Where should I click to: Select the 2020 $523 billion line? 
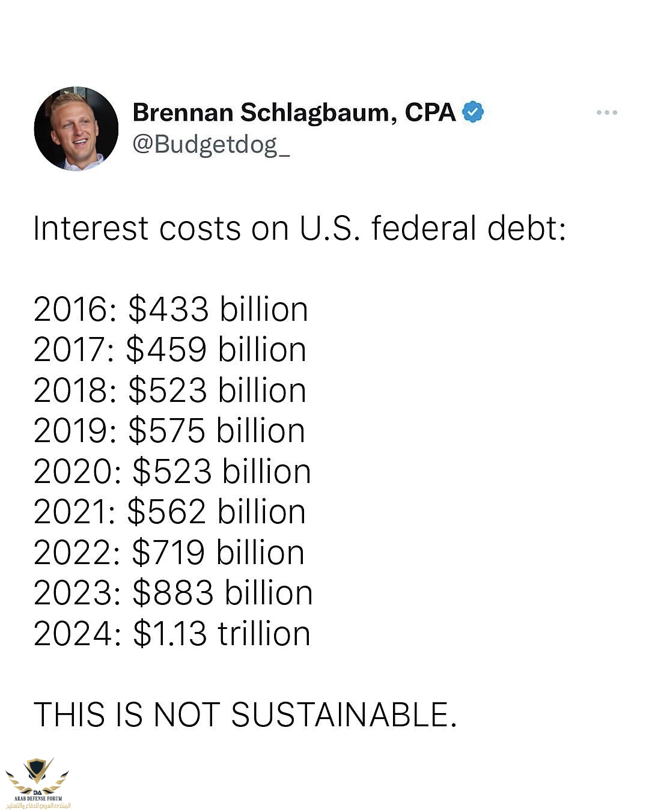[x=172, y=472]
